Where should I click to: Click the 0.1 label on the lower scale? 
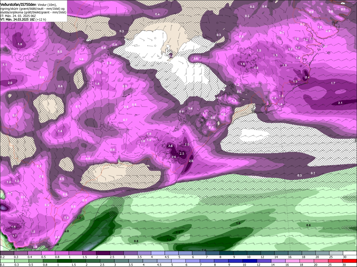3,265
